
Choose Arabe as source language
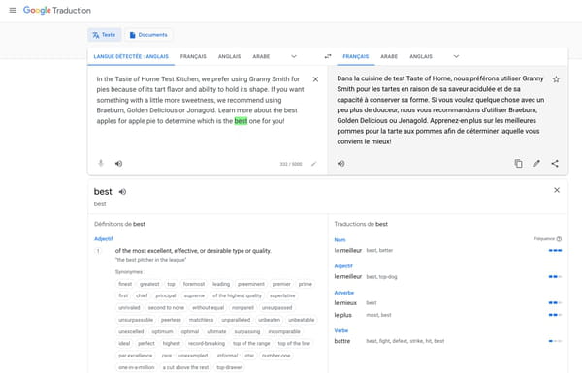click(x=261, y=57)
